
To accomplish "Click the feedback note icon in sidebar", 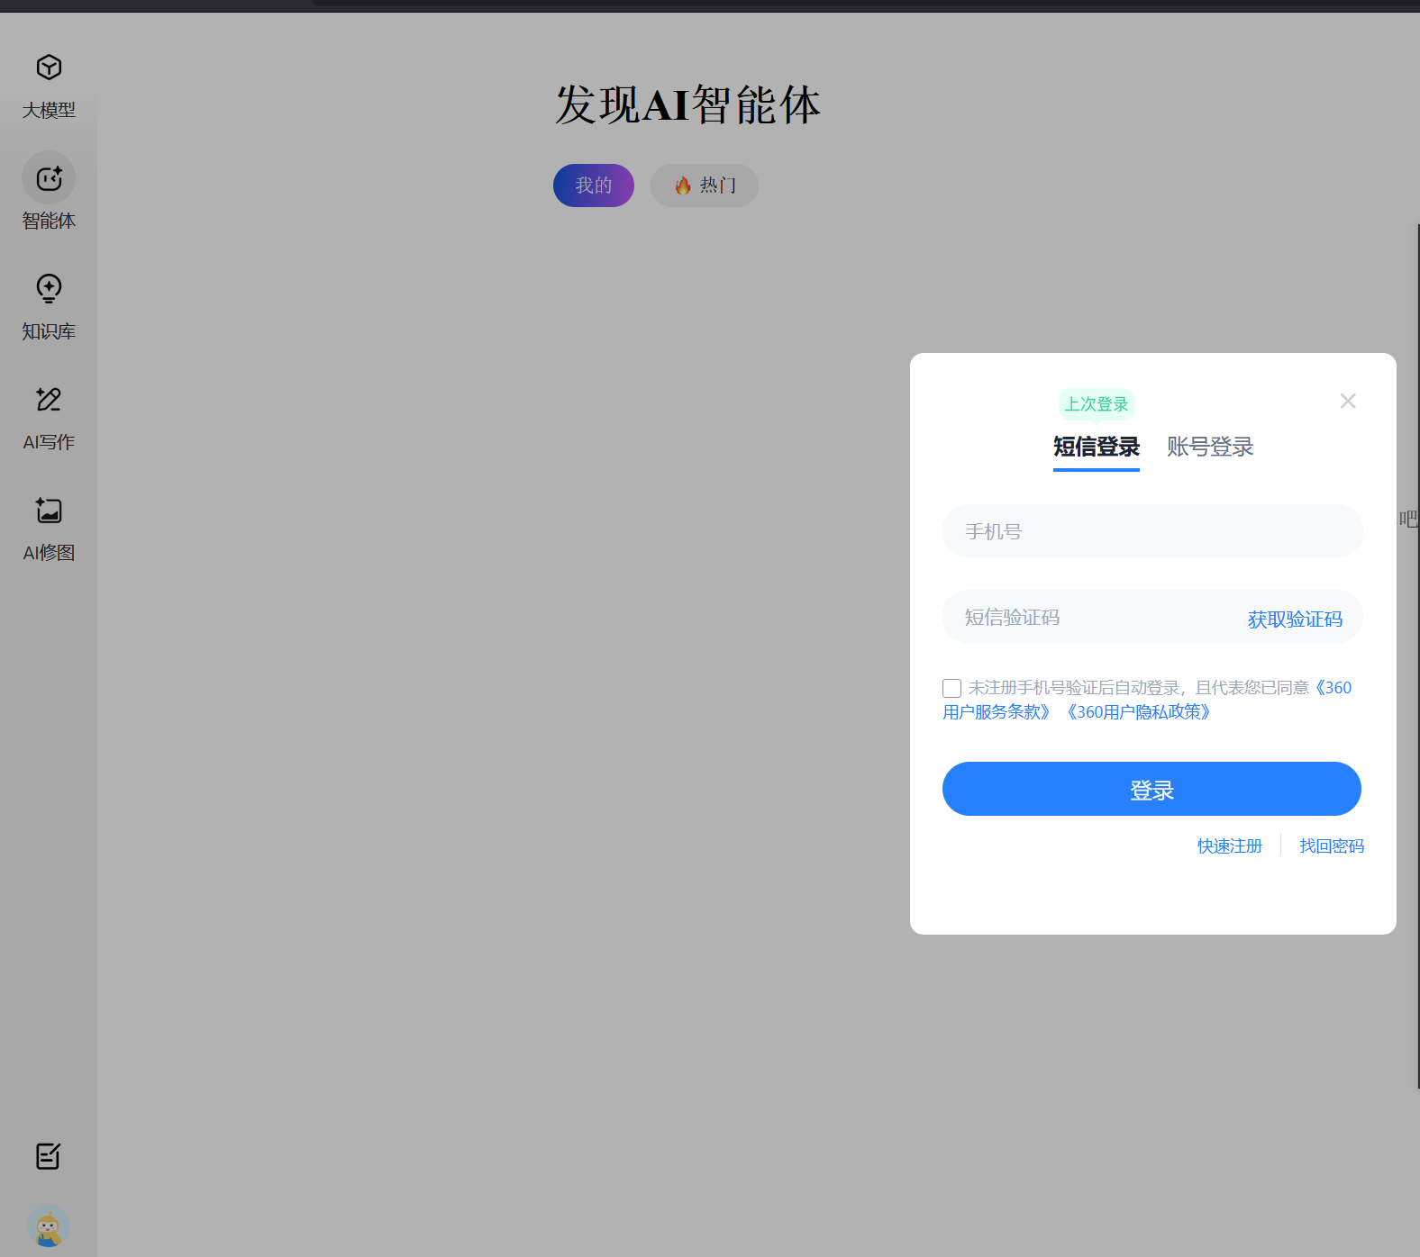I will (x=49, y=1156).
